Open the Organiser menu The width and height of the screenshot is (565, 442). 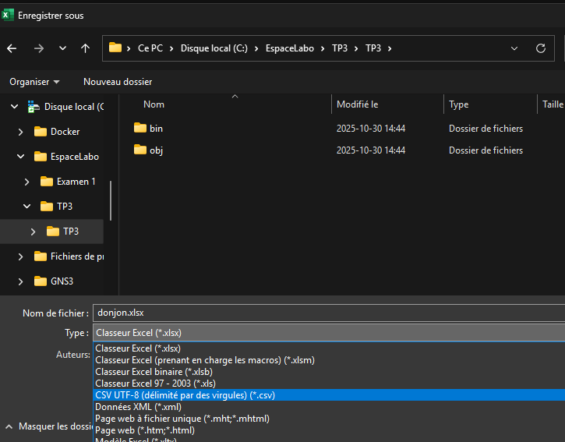34,82
